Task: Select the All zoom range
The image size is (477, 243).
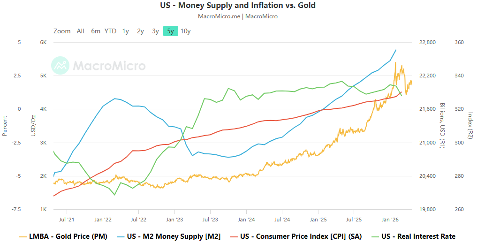Action: click(81, 31)
